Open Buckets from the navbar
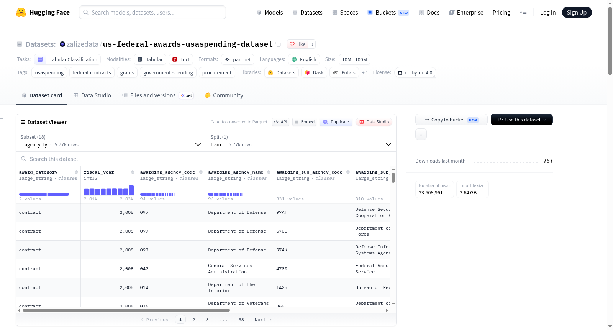The height and width of the screenshot is (330, 613). click(x=388, y=12)
